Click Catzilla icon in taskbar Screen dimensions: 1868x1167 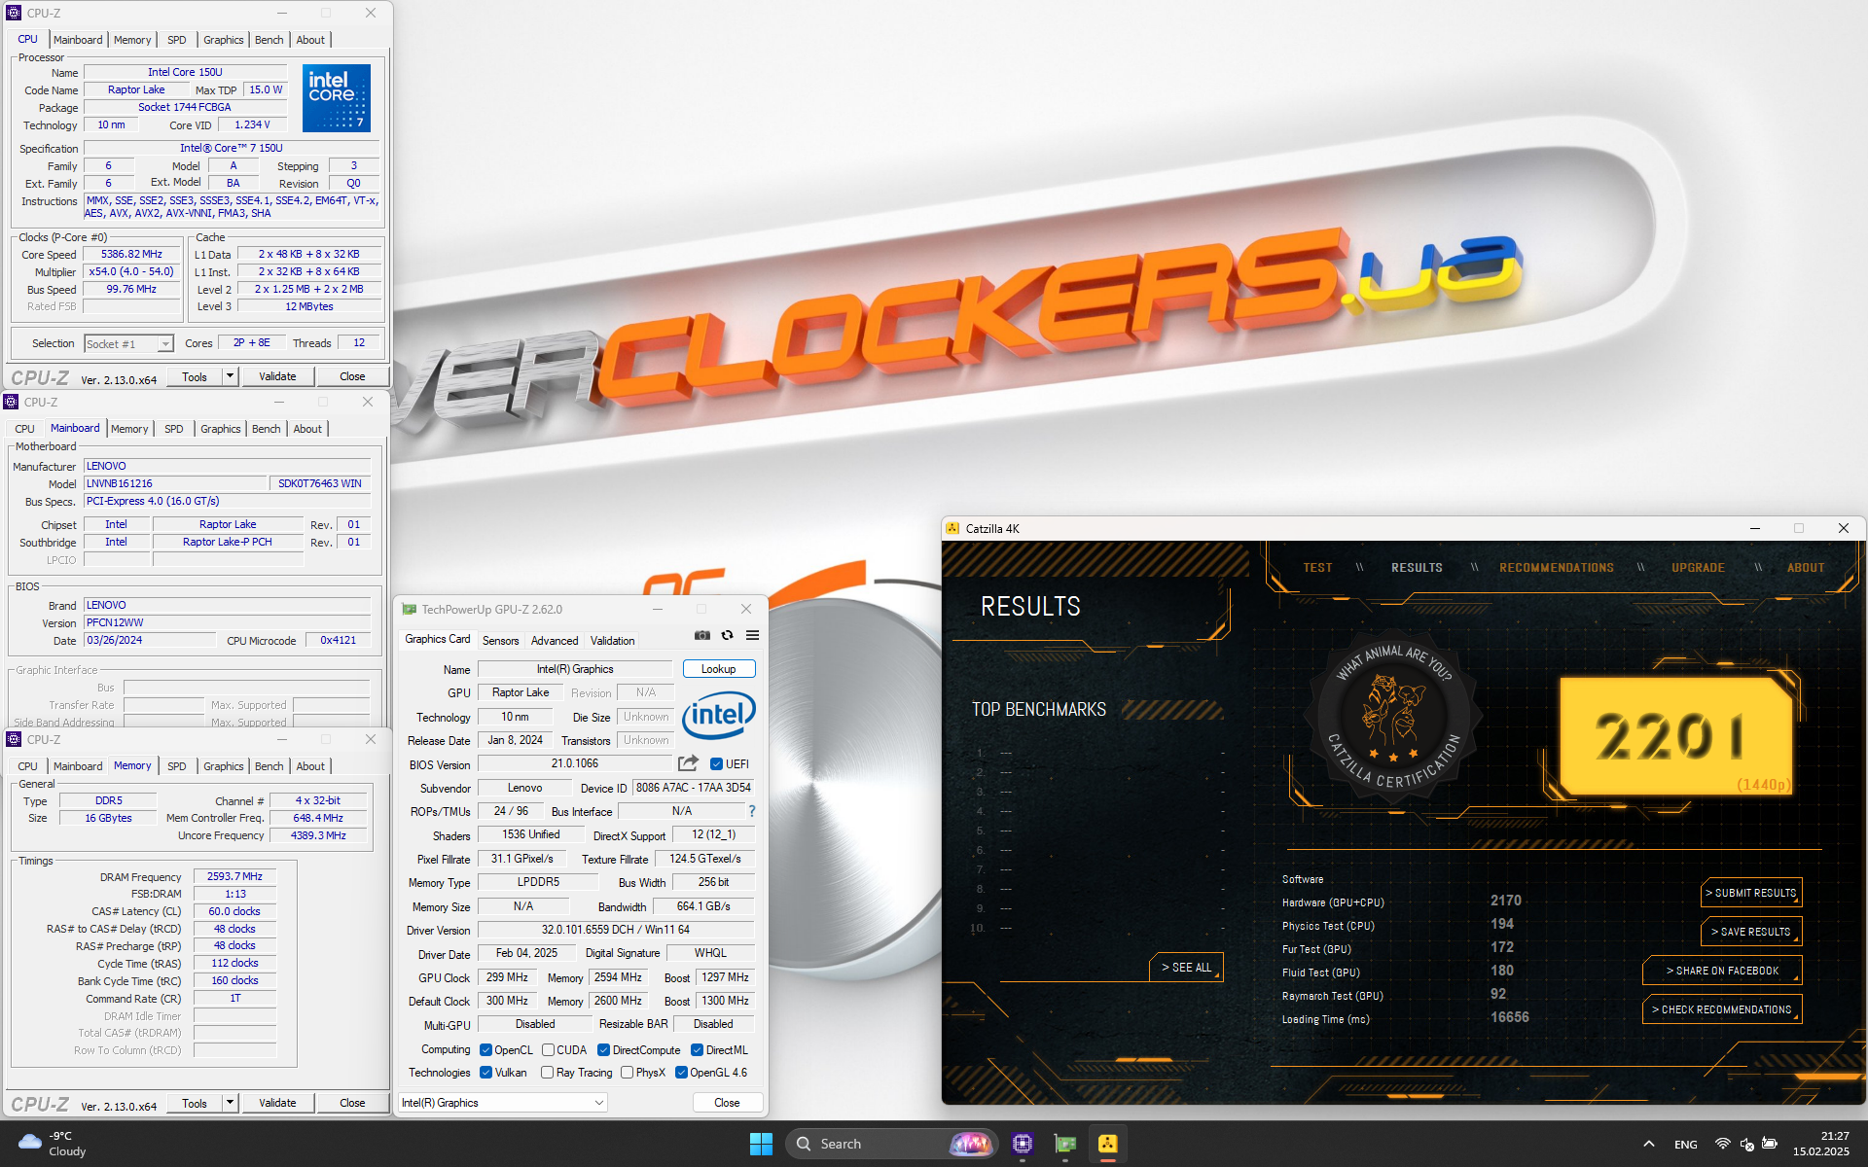pyautogui.click(x=1108, y=1144)
